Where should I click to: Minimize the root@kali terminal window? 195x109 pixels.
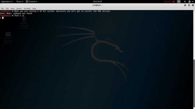point(185,5)
